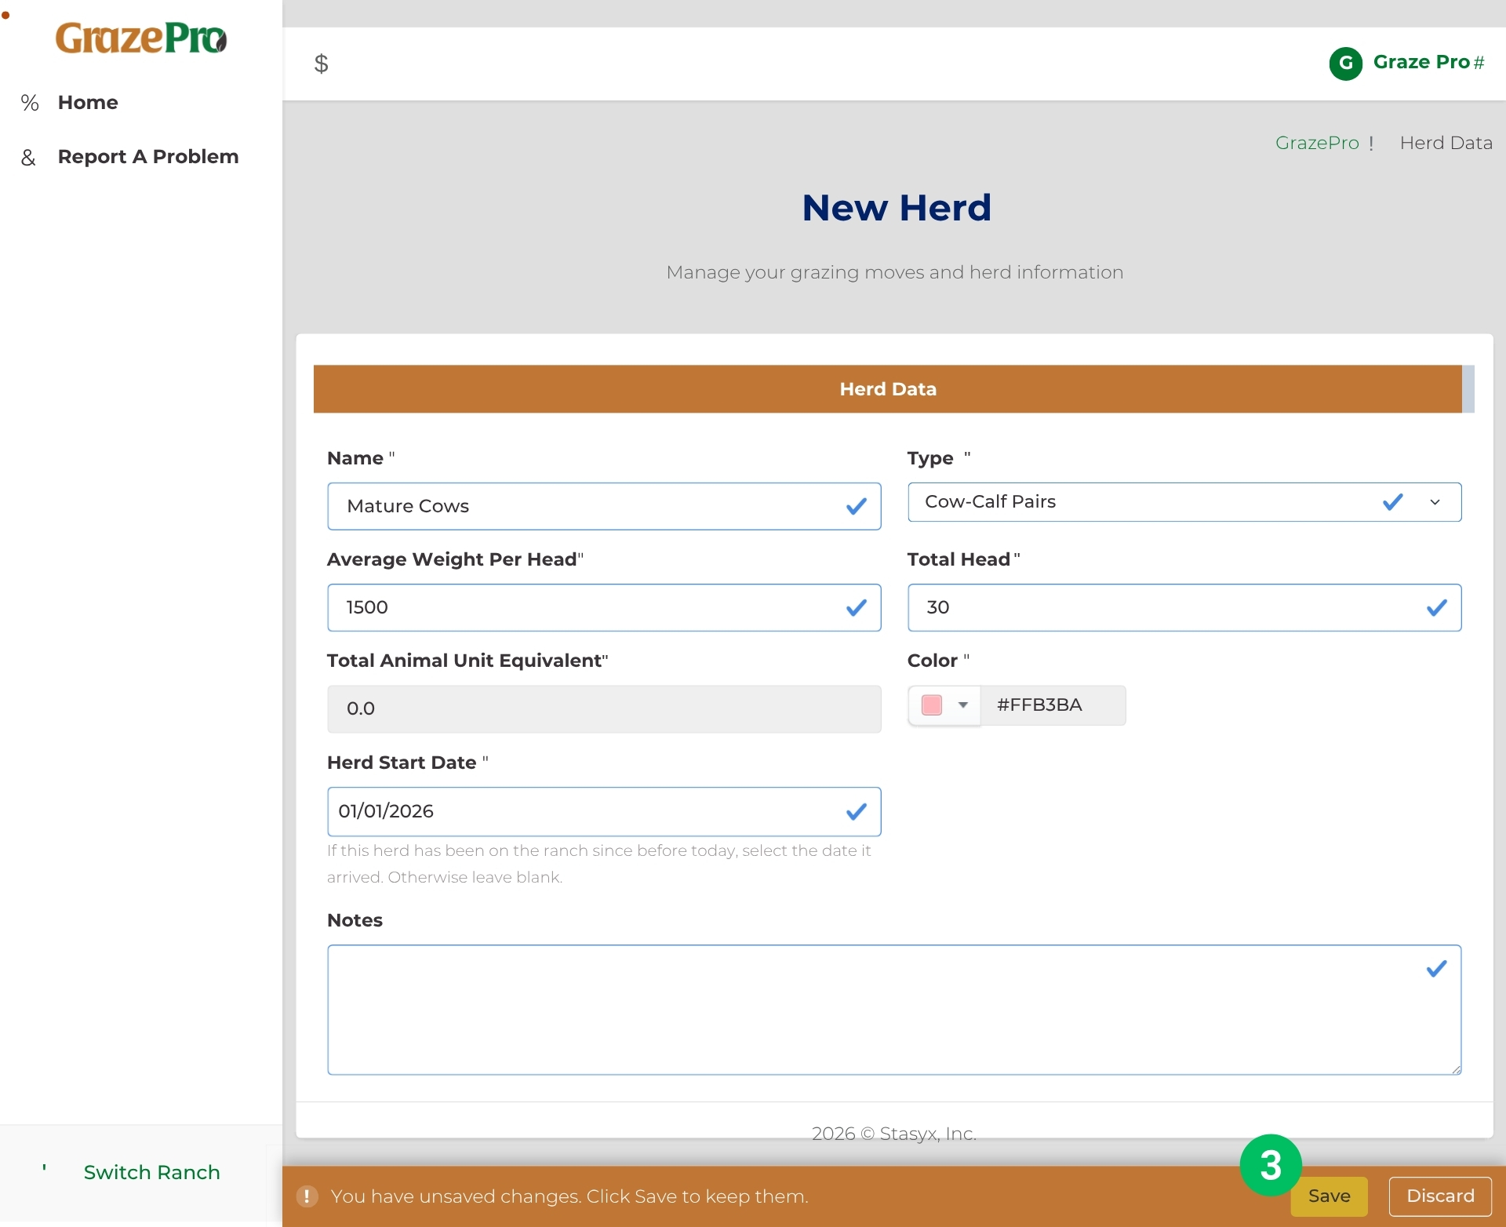The height and width of the screenshot is (1227, 1506).
Task: Save the unsaved herd changes
Action: (x=1329, y=1196)
